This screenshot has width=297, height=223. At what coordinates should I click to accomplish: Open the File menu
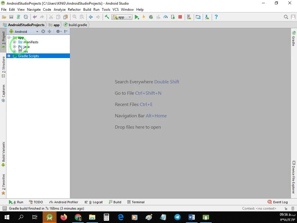point(4,10)
